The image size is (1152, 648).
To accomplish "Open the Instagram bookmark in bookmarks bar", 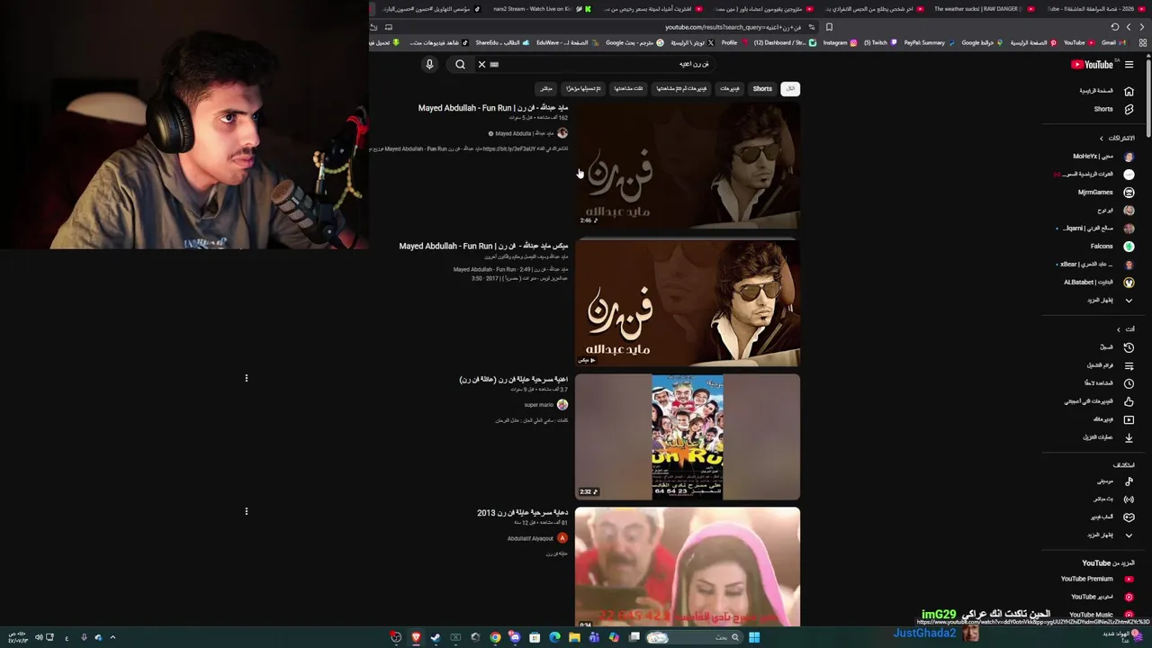I will point(839,42).
